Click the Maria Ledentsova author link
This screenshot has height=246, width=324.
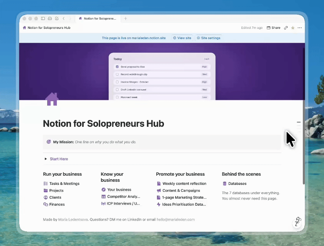pos(73,219)
